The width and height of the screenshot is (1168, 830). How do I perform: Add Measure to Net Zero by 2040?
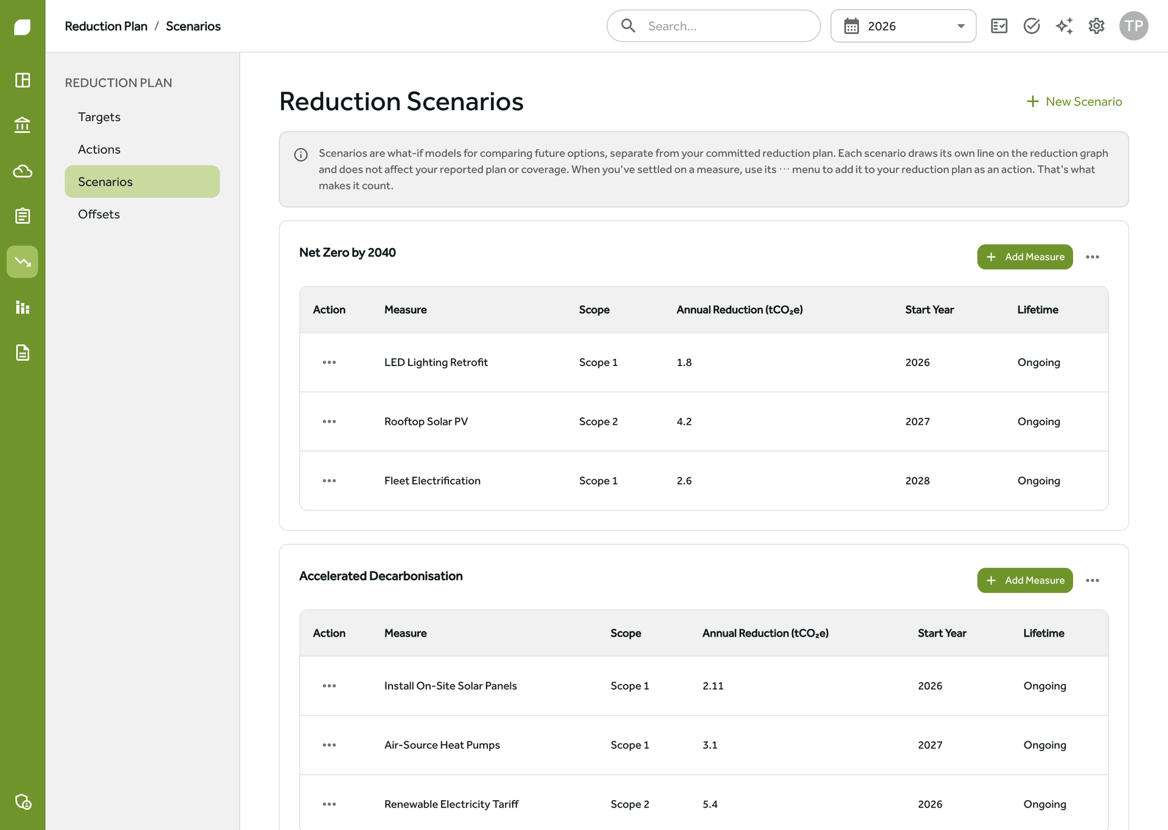click(1025, 257)
